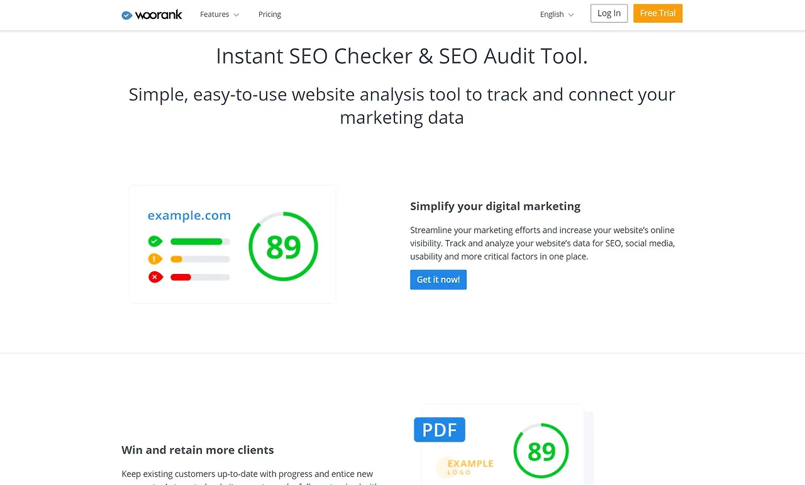Click the example.com report link text
805x485 pixels.
(x=189, y=215)
